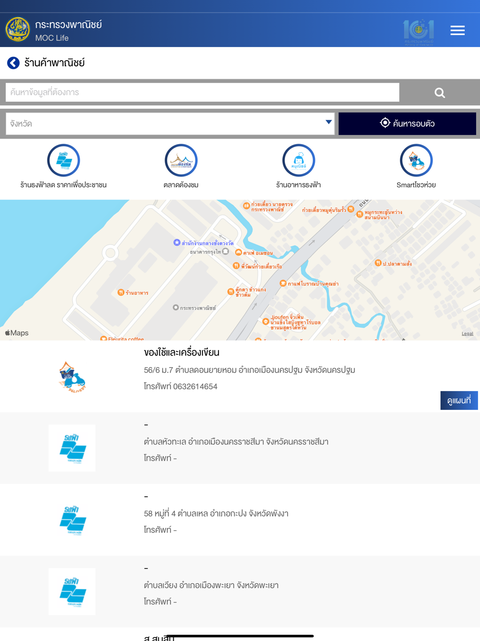Open the ของใช้และเครื่องเขียน store entry

tap(240, 376)
